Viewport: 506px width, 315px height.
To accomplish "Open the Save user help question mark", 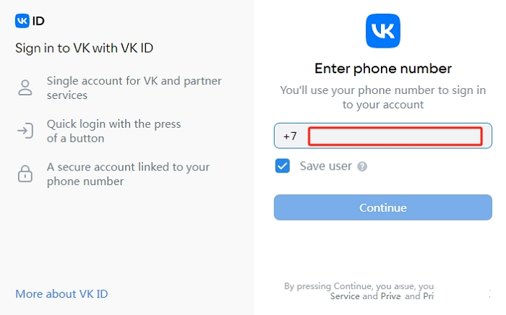I will point(362,166).
